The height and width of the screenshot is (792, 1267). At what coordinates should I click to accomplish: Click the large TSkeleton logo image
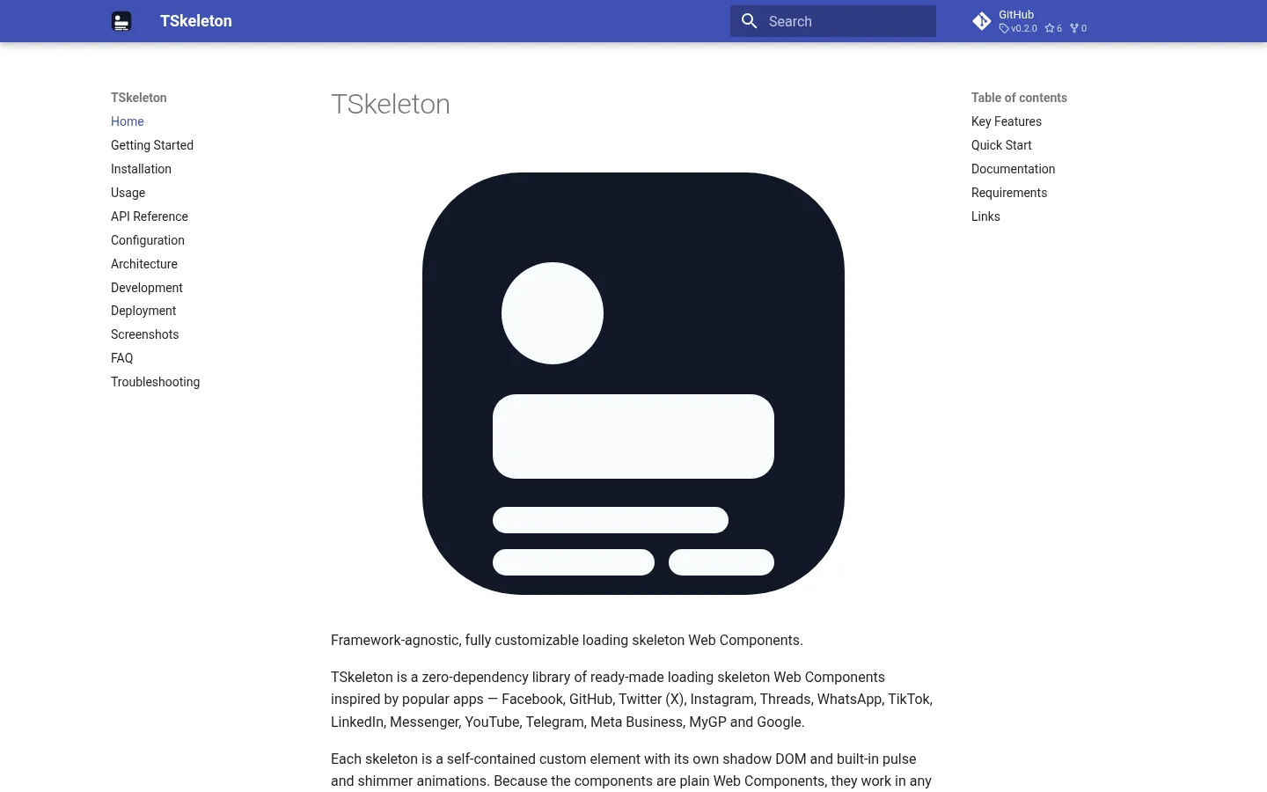click(633, 384)
